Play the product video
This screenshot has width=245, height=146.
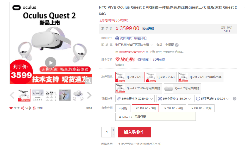coord(51,63)
